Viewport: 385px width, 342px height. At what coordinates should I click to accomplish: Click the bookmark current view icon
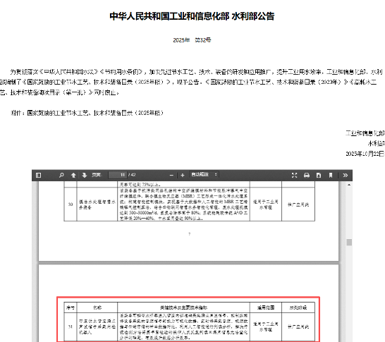[331, 175]
